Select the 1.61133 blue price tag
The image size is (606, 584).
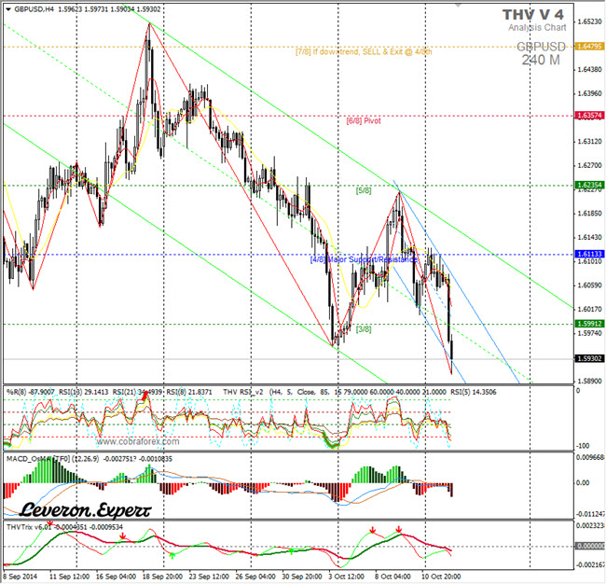point(588,254)
